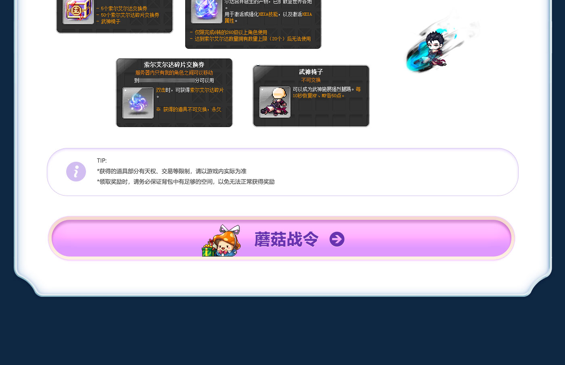
Task: Open the 蘑菇战令 banner button
Action: click(x=281, y=238)
